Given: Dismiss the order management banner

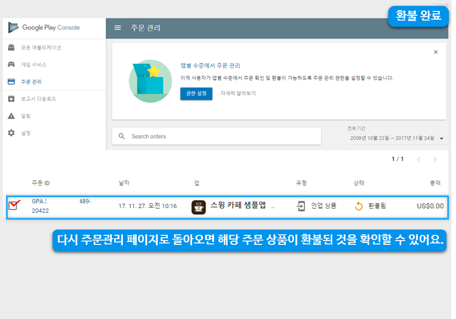Looking at the screenshot, I should coord(435,52).
